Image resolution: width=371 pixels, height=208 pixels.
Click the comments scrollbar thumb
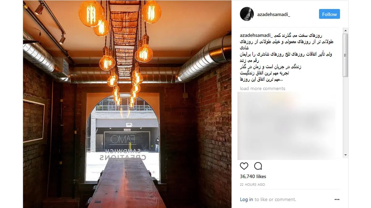tap(346, 55)
